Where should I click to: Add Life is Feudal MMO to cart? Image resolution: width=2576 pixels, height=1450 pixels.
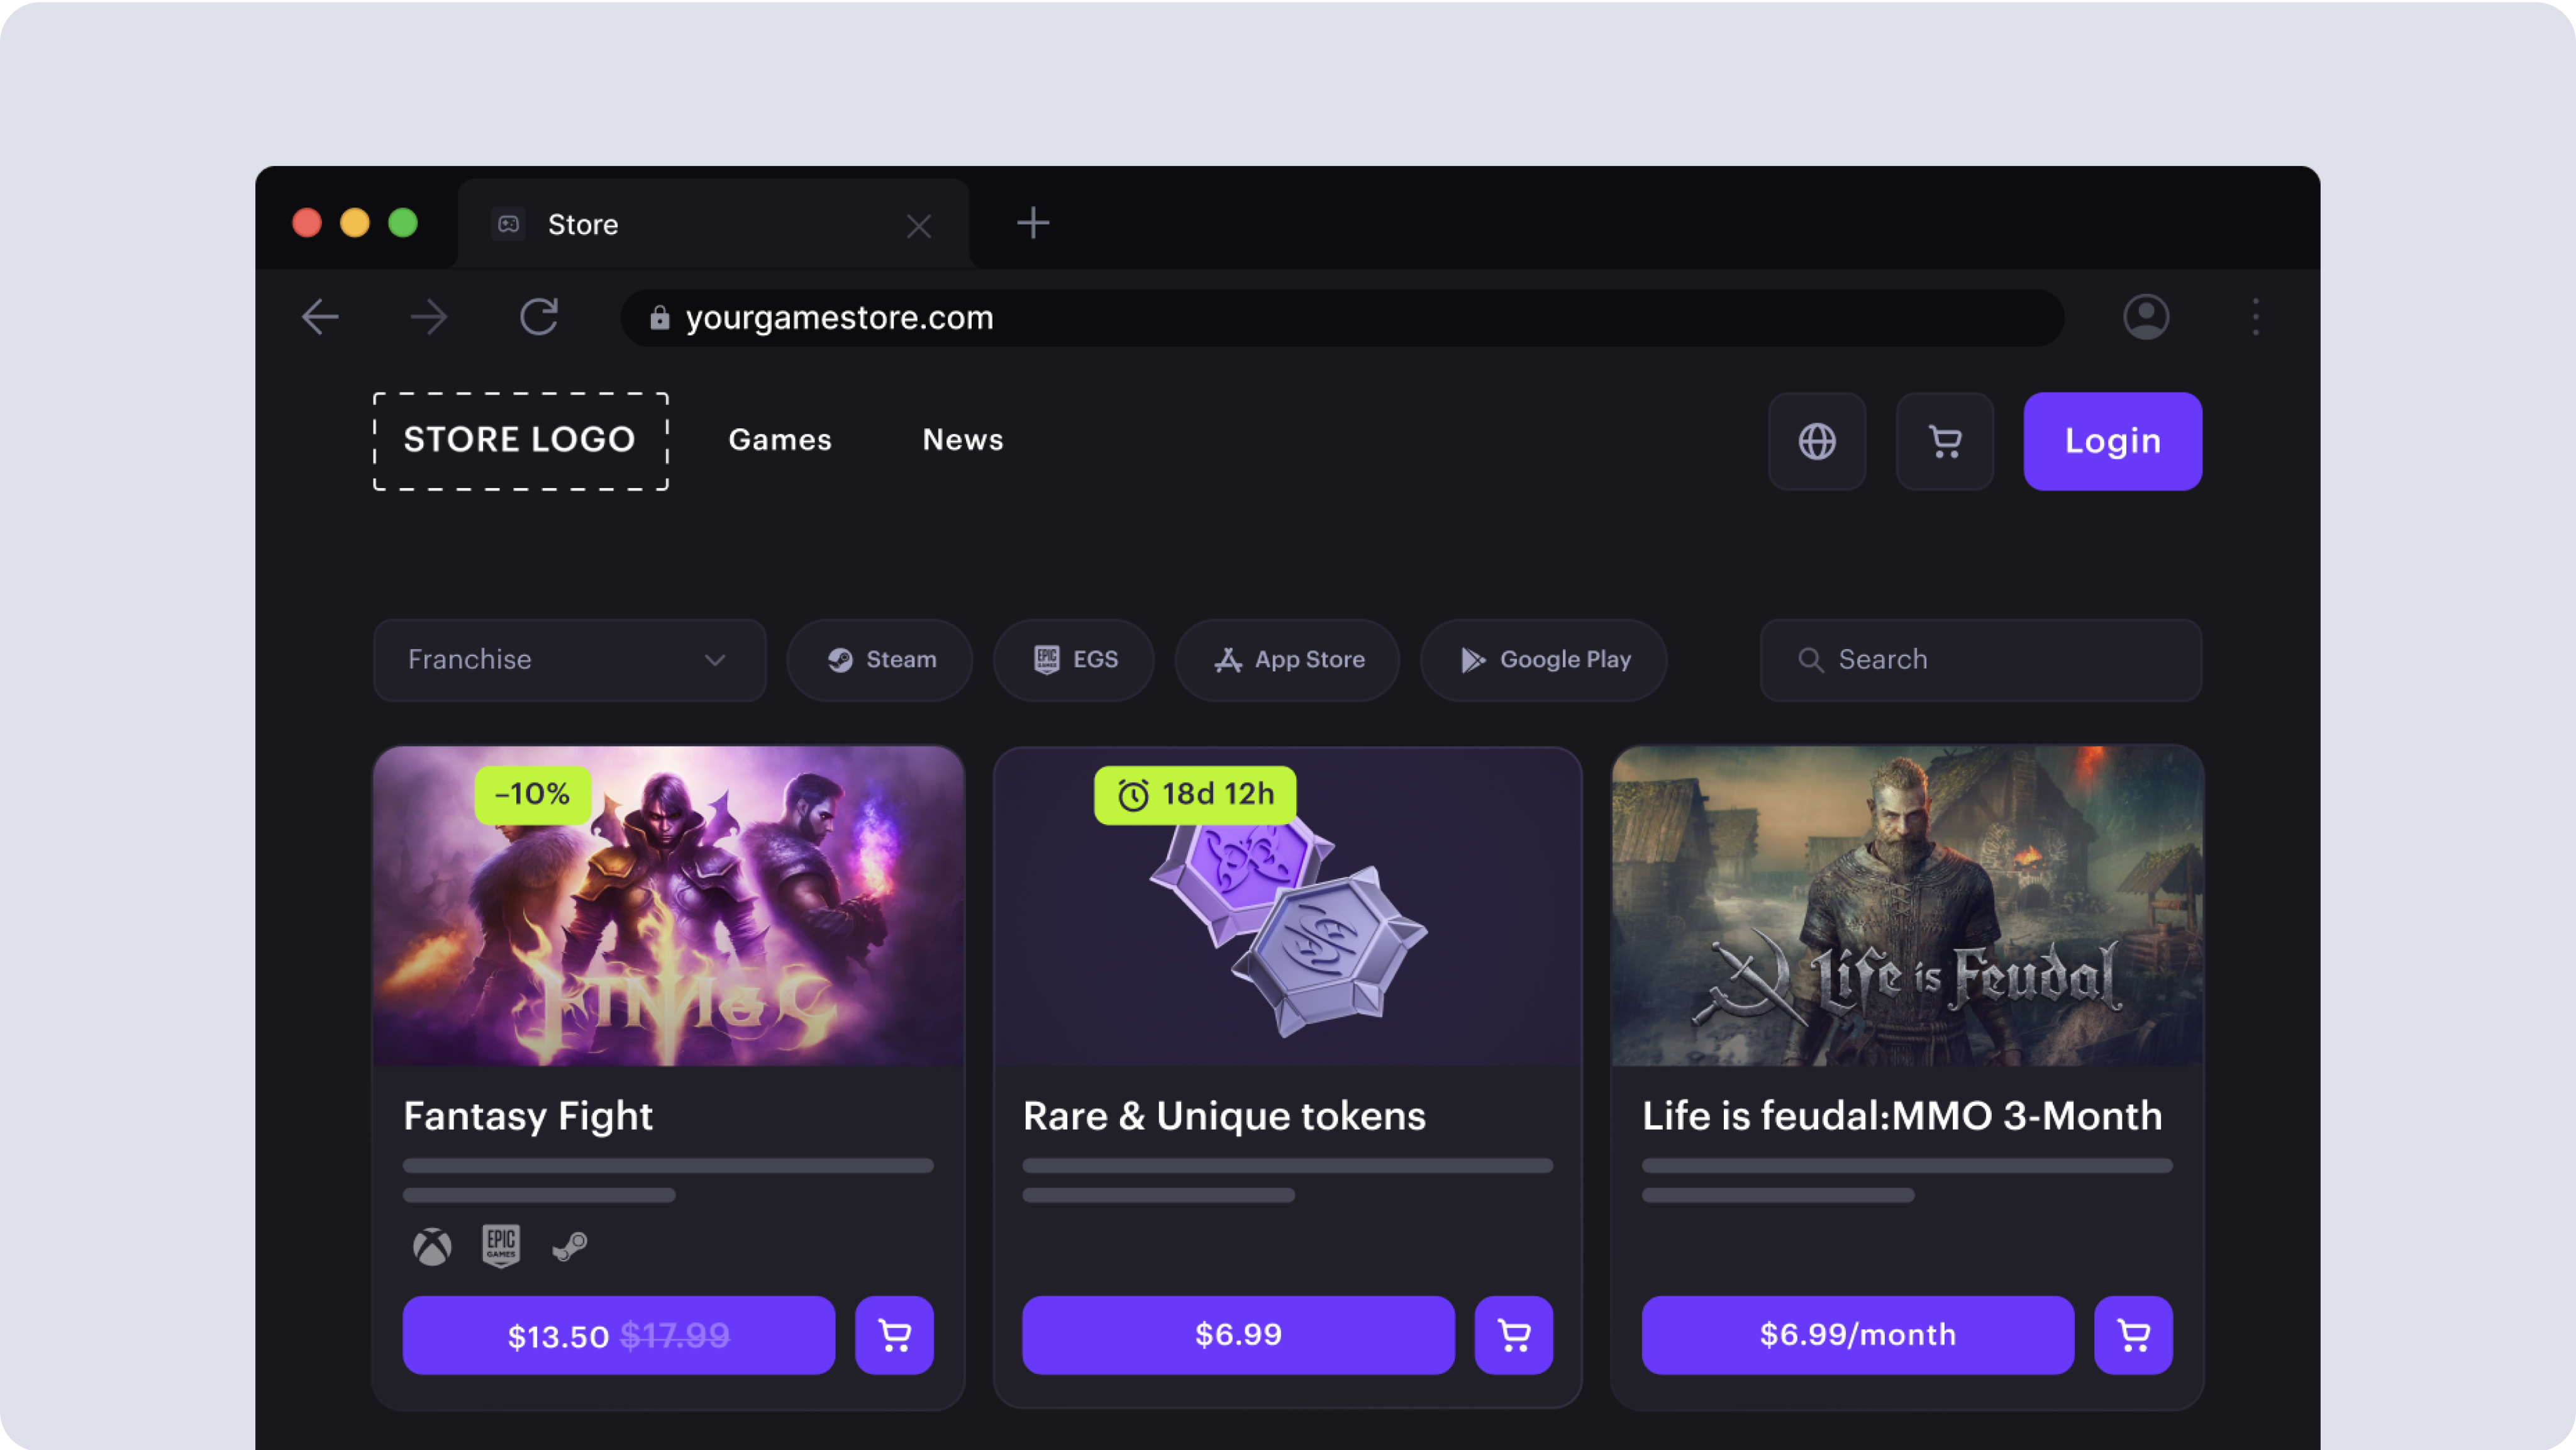coord(2133,1335)
